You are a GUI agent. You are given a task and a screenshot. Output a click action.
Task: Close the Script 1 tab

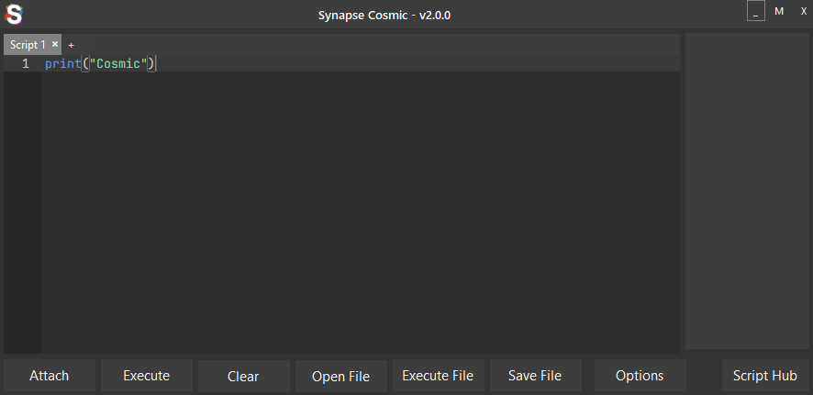[55, 44]
